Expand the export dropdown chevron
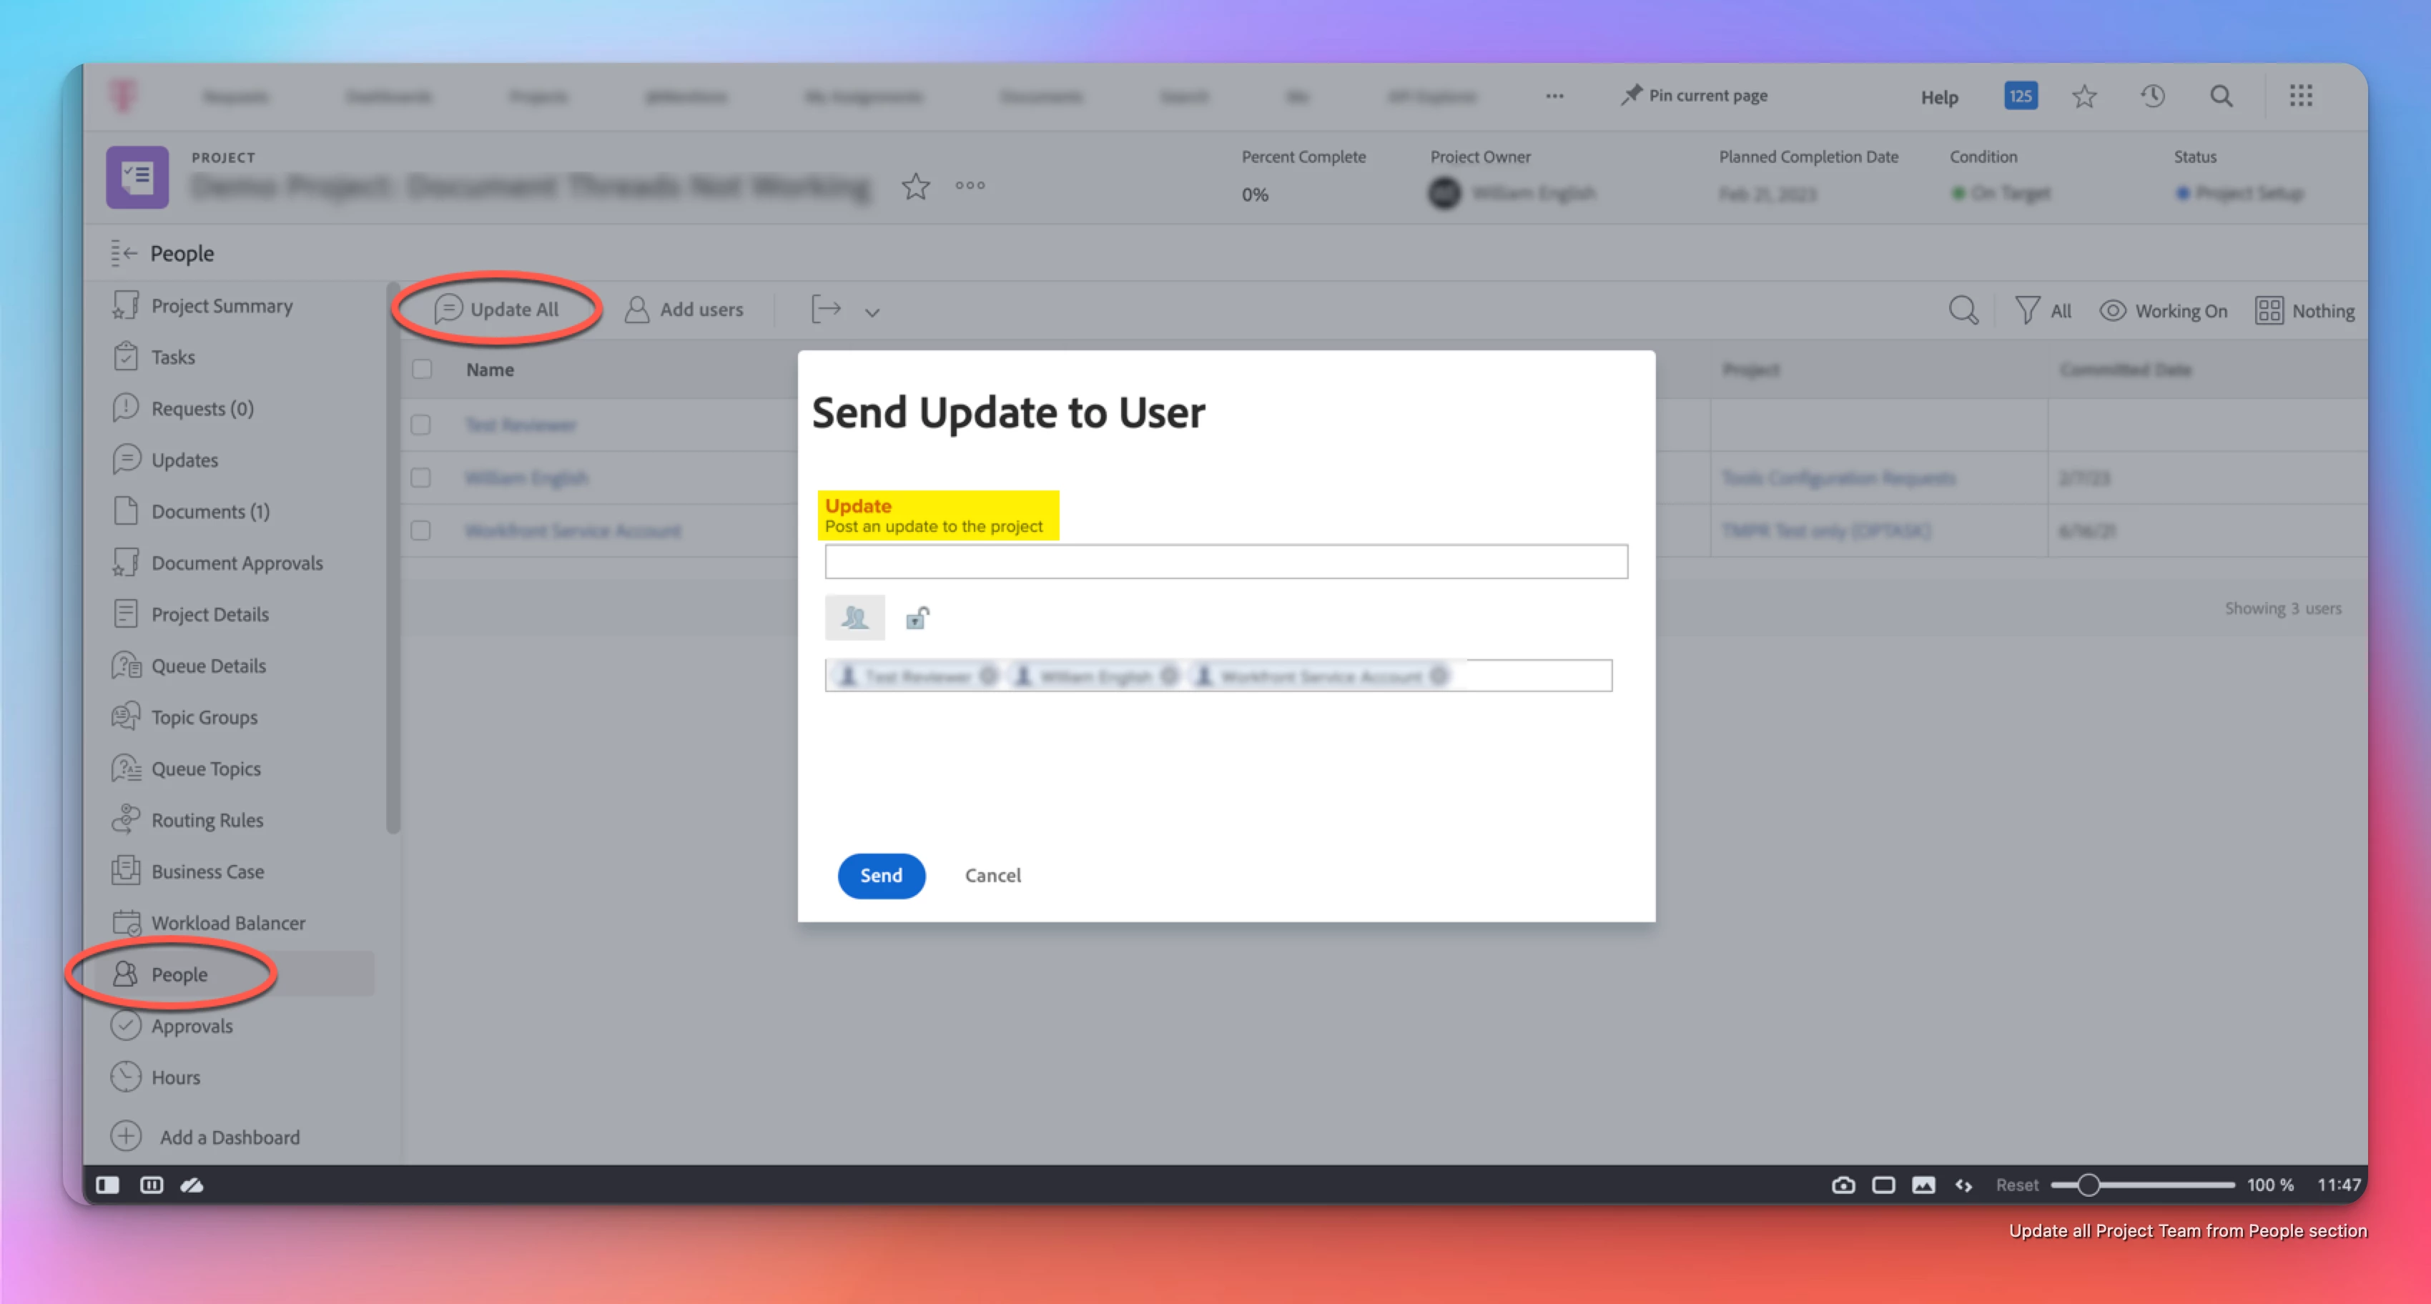Image resolution: width=2431 pixels, height=1304 pixels. 872,312
